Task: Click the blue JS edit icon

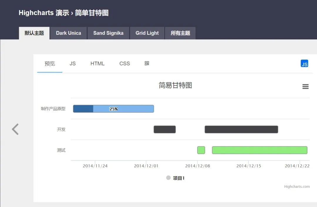Action: click(x=304, y=63)
